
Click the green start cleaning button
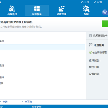(105, 24)
